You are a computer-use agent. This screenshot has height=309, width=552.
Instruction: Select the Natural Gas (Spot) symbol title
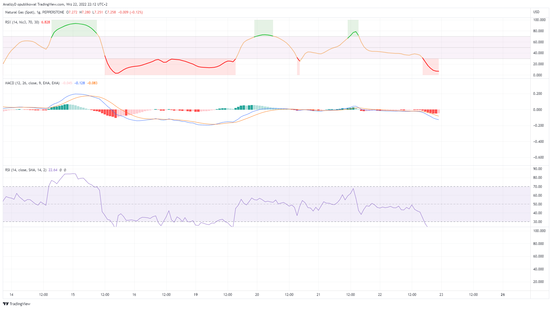20,12
